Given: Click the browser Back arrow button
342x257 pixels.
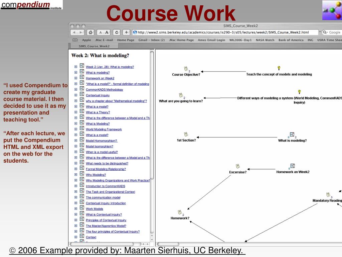Looking at the screenshot, I should pos(74,32).
